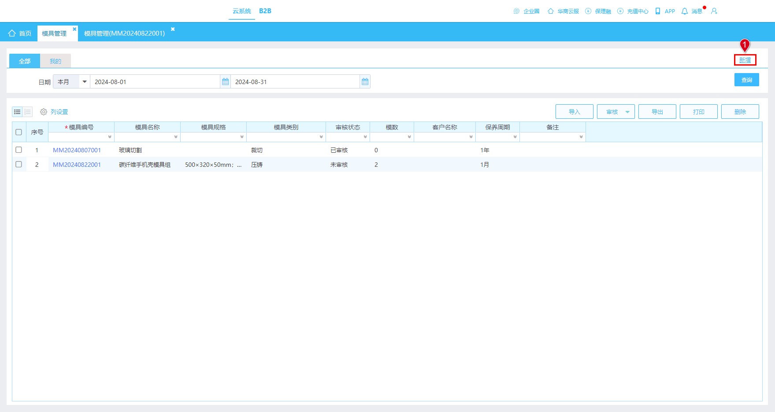This screenshot has height=412, width=775.
Task: Expand the 审核 button dropdown arrow
Action: click(627, 112)
